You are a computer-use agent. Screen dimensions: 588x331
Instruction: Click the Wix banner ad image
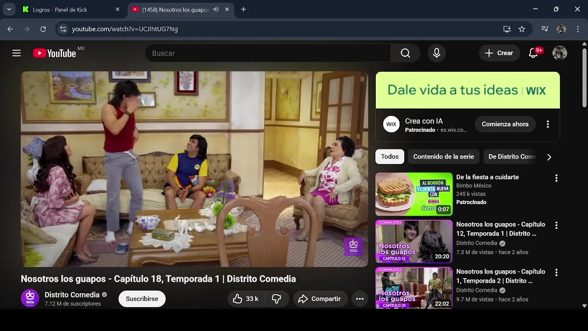468,90
